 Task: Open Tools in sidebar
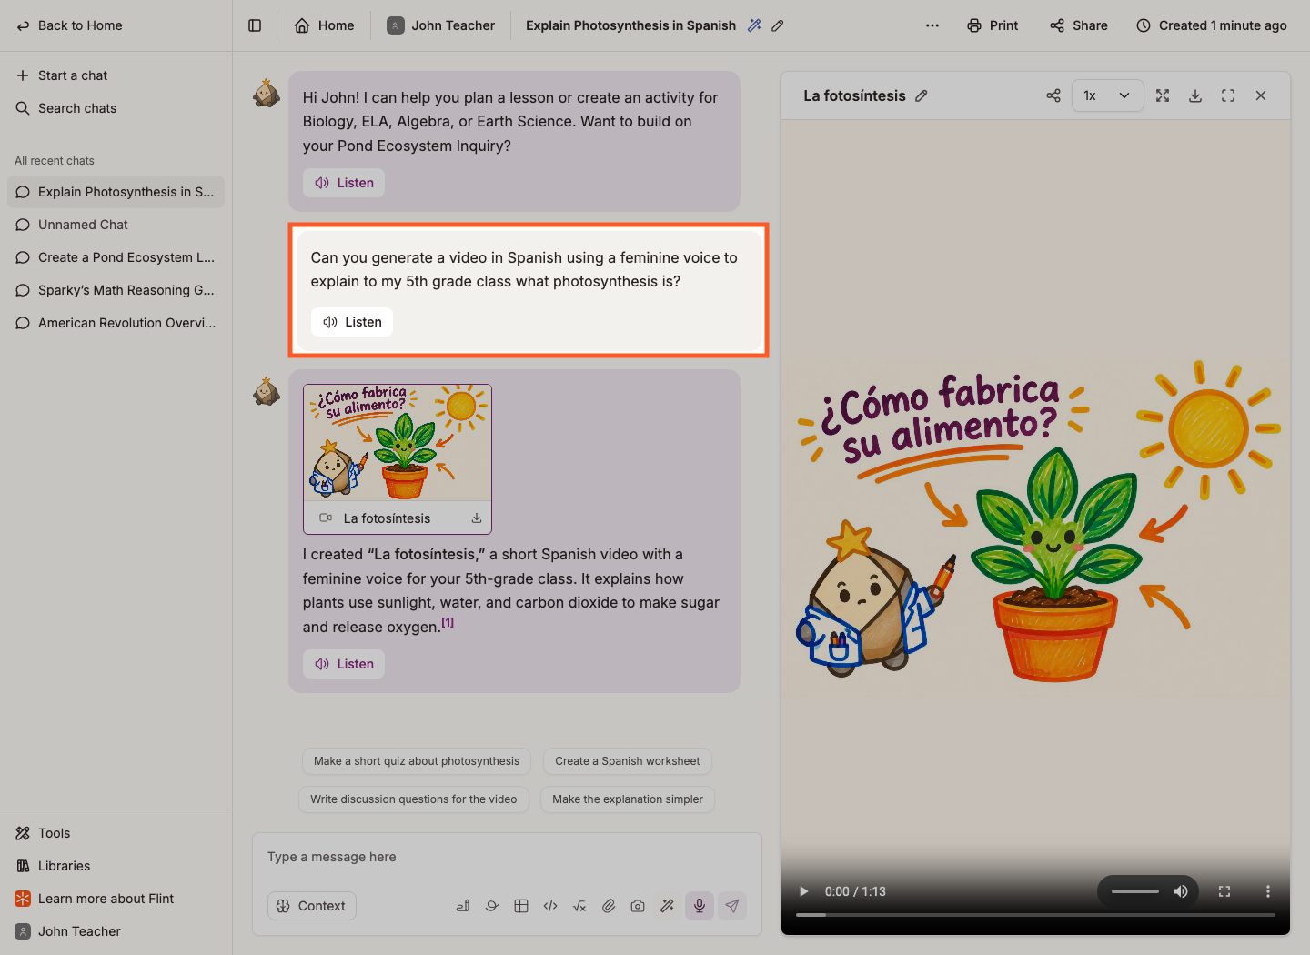pyautogui.click(x=116, y=833)
